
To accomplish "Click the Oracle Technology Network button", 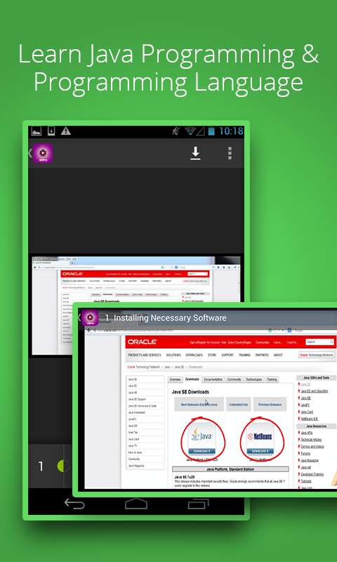I will click(317, 355).
